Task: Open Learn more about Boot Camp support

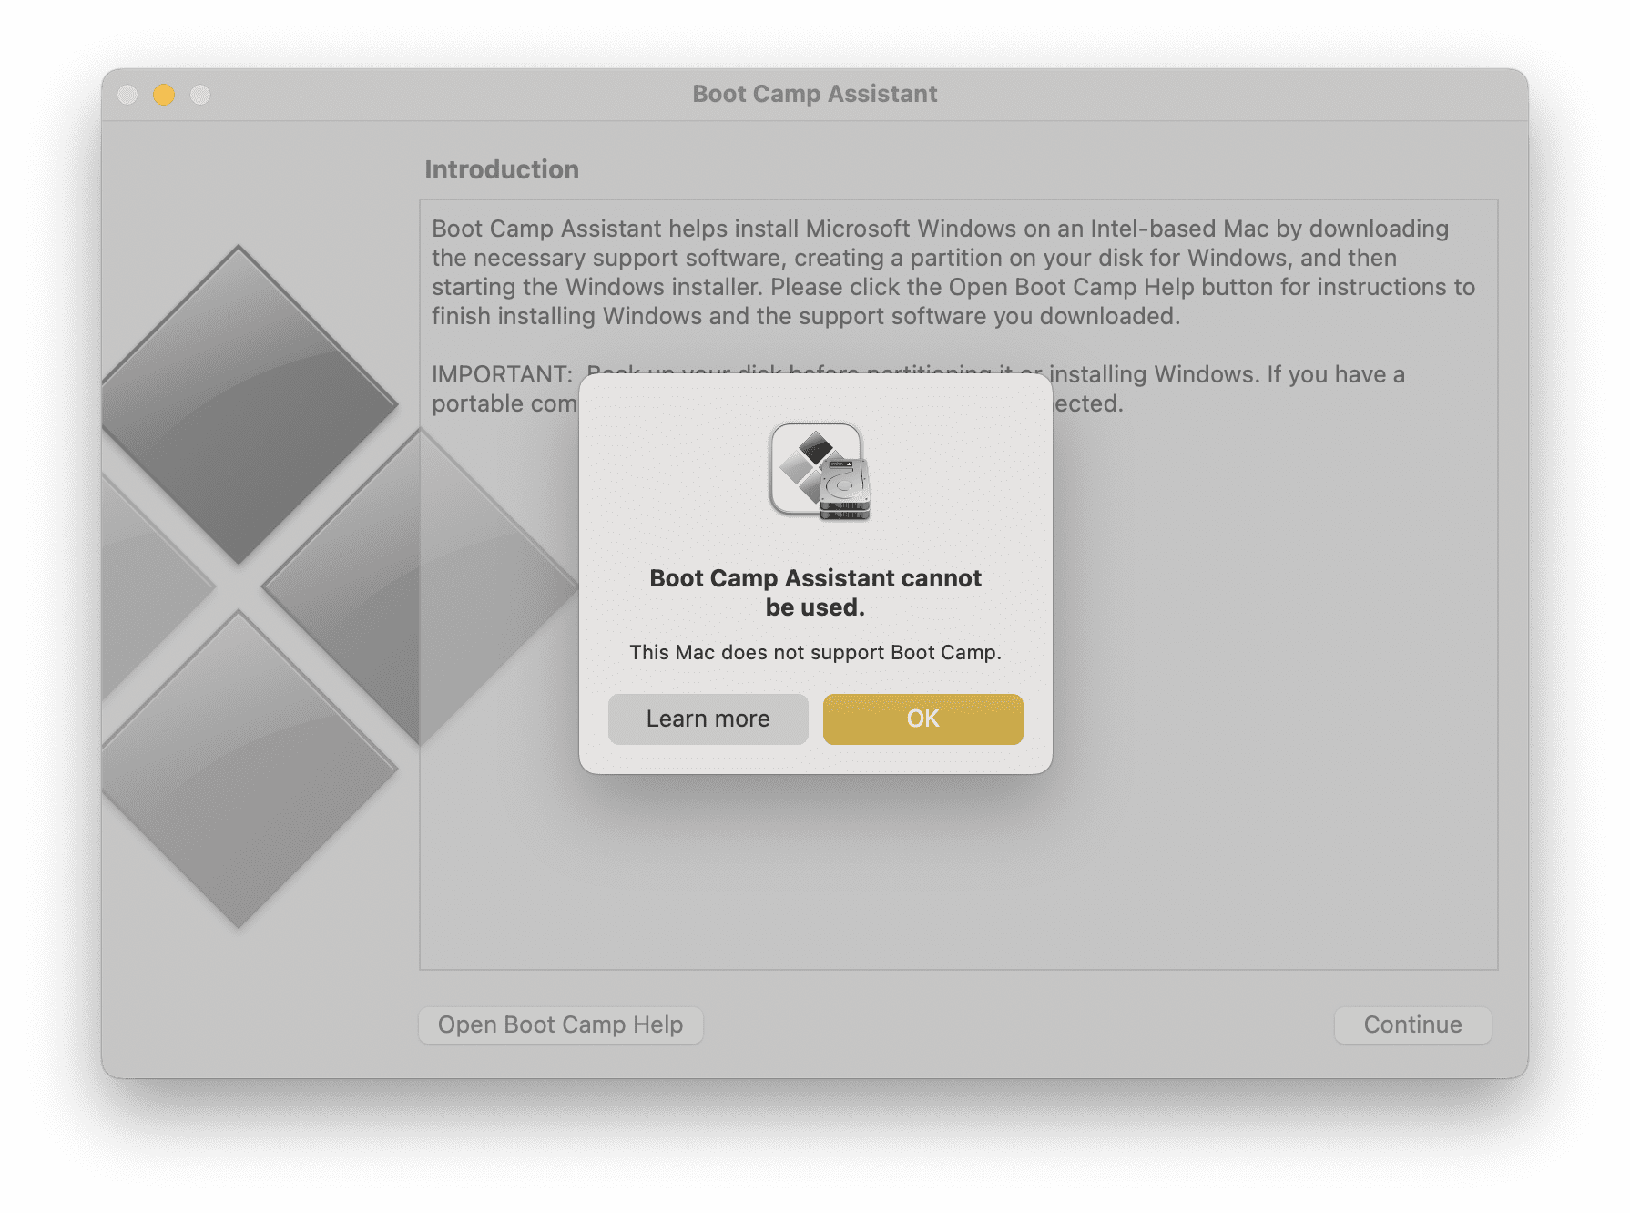Action: (x=708, y=719)
